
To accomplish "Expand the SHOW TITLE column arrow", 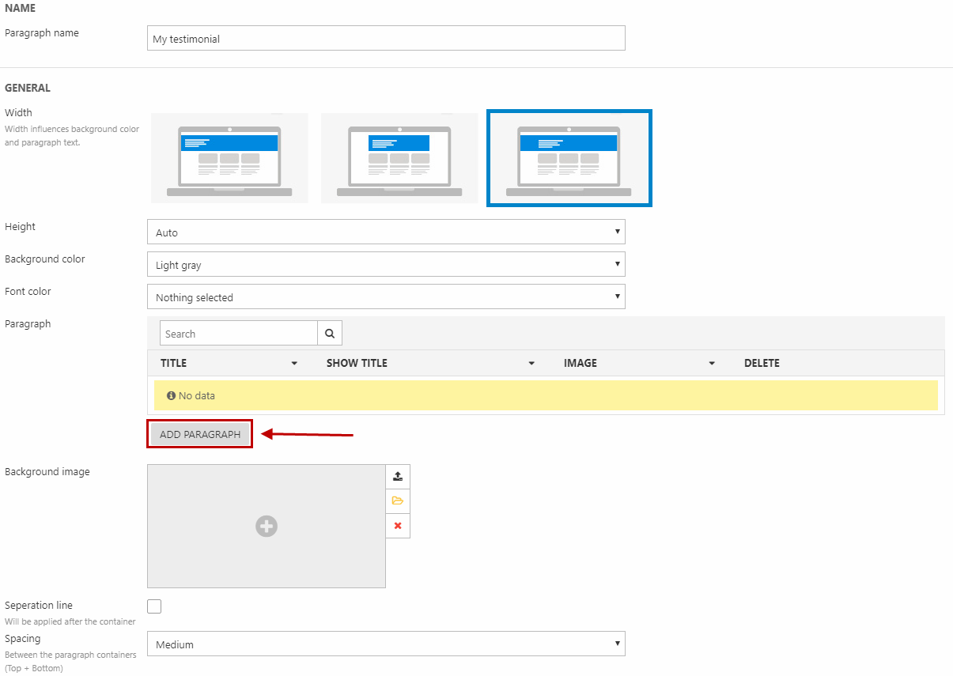I will click(x=531, y=364).
